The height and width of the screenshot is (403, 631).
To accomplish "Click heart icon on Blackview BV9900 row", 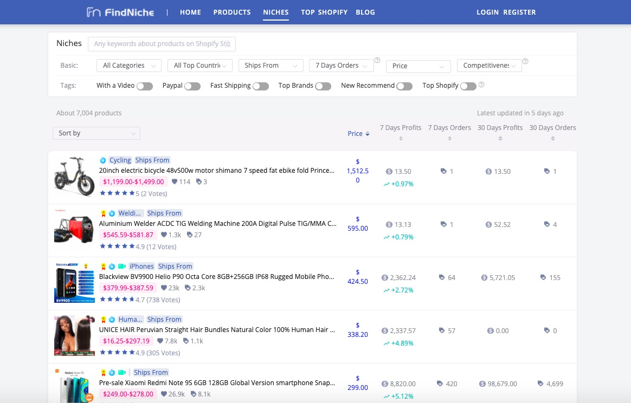I will click(x=164, y=288).
